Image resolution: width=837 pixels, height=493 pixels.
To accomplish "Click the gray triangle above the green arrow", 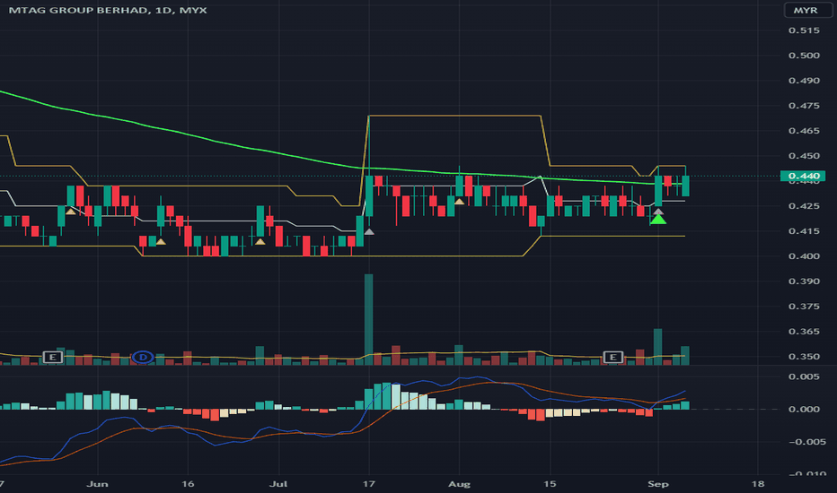I will tap(658, 212).
